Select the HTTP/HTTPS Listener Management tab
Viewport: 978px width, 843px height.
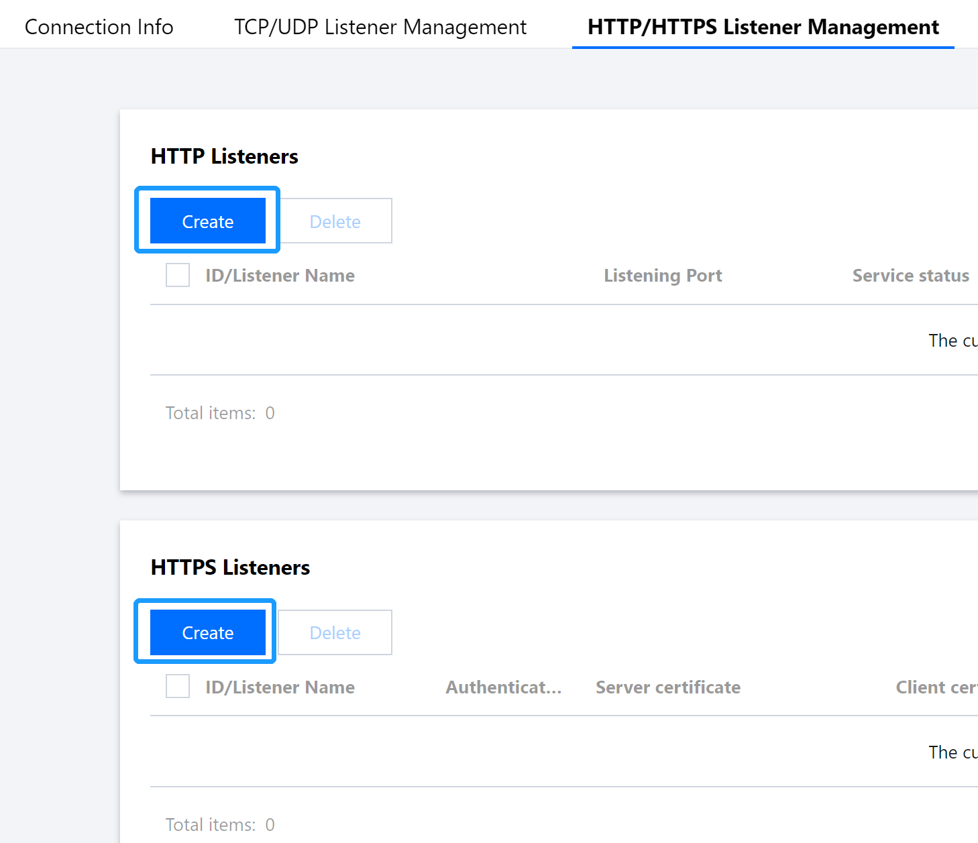pyautogui.click(x=763, y=27)
